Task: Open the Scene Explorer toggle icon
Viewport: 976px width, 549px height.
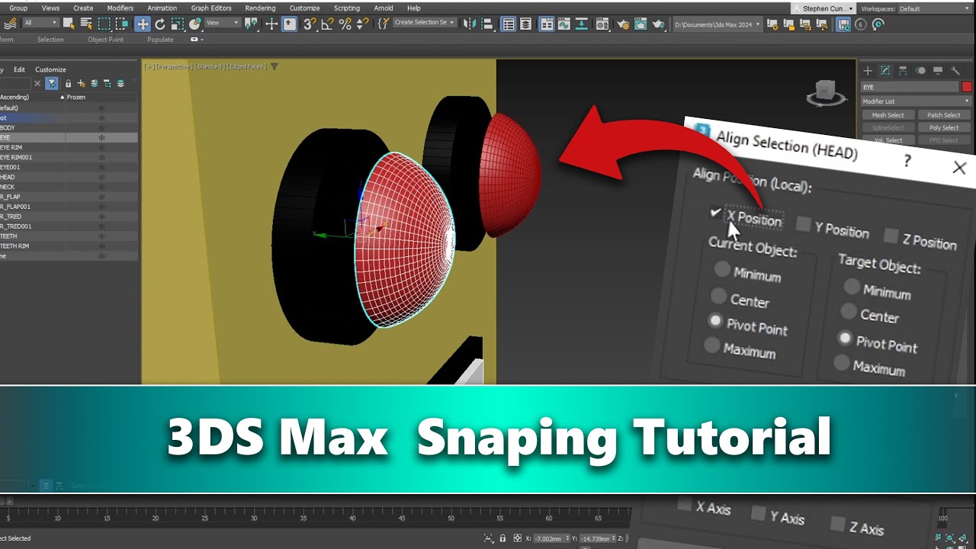Action: pos(509,24)
